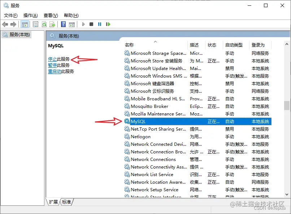291x214 pixels.
Task: Click the Start Service play icon
Action: pos(83,24)
